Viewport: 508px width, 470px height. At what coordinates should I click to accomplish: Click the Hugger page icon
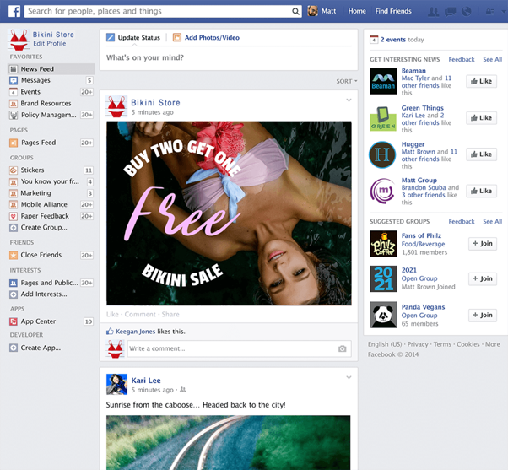coord(383,154)
